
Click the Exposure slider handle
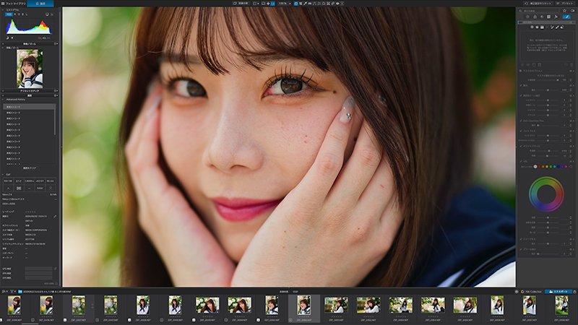click(548, 90)
